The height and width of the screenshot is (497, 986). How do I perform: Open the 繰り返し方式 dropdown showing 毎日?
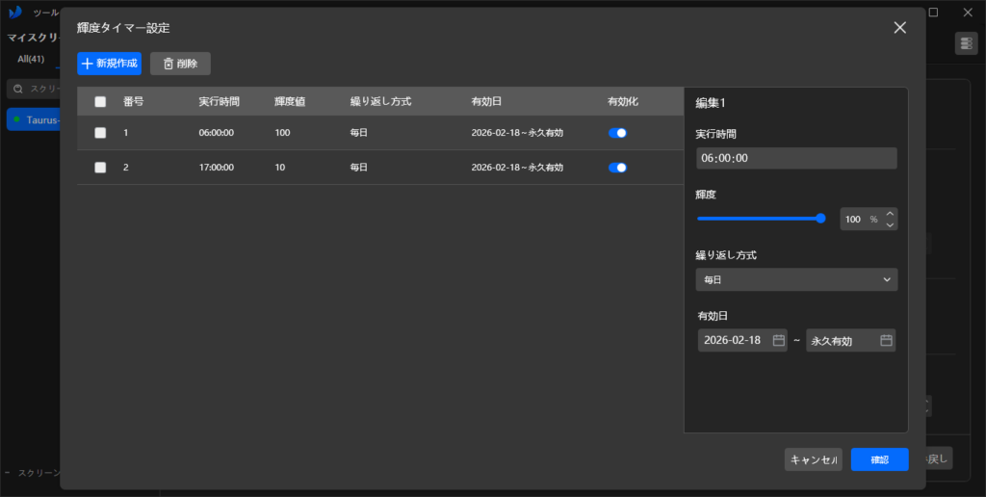(795, 279)
